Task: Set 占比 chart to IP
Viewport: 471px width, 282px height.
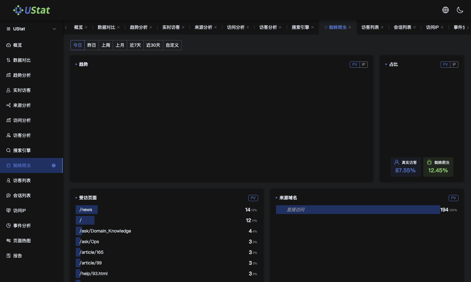Action: tap(454, 65)
